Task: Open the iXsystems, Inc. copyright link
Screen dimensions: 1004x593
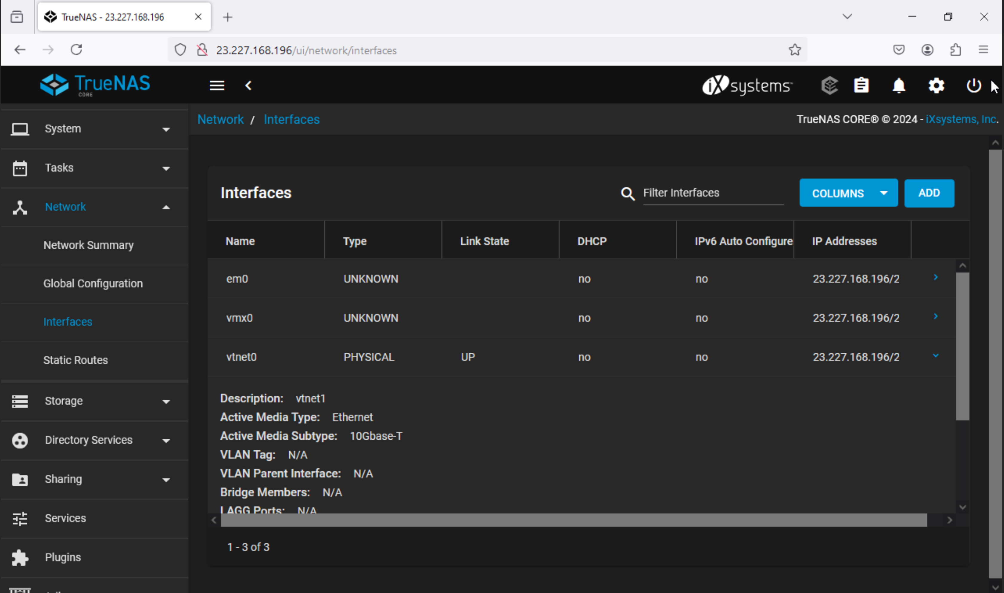Action: [x=962, y=120]
